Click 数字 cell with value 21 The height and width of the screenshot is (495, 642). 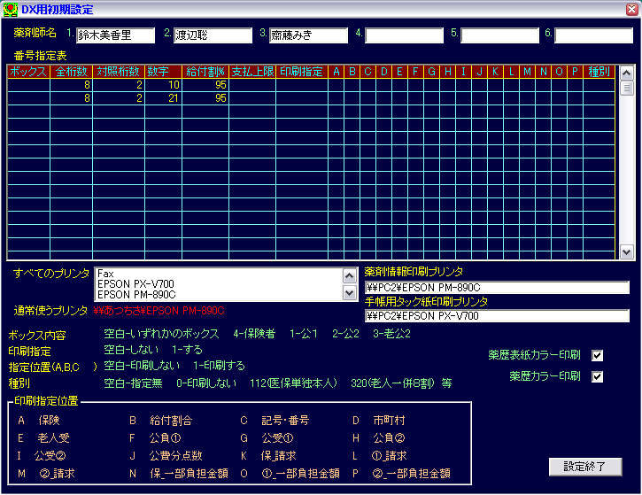(163, 98)
